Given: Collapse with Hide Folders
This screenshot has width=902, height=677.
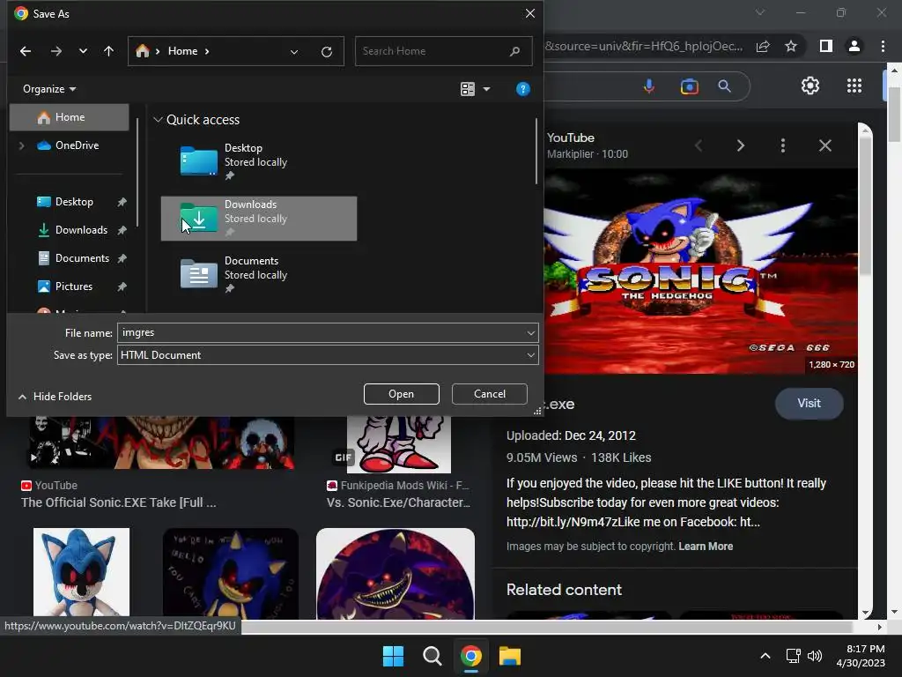Looking at the screenshot, I should click(x=55, y=397).
